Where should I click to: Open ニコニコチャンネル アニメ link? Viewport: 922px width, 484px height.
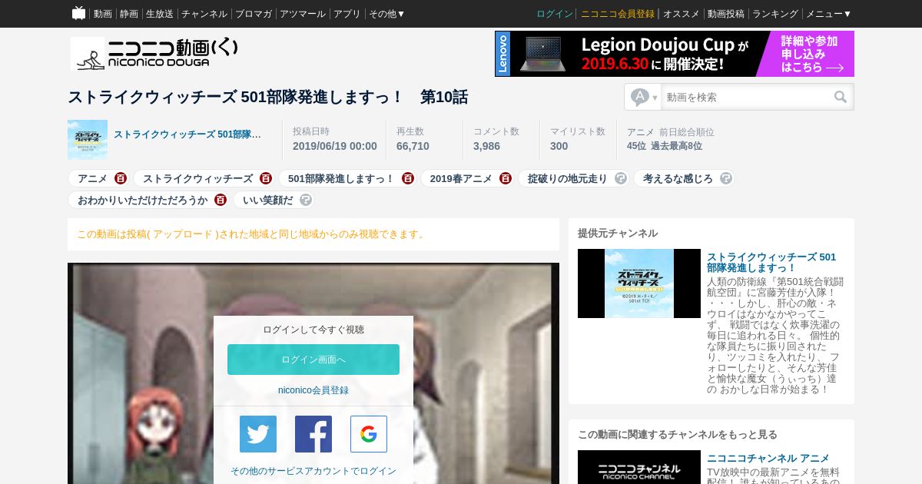[768, 458]
